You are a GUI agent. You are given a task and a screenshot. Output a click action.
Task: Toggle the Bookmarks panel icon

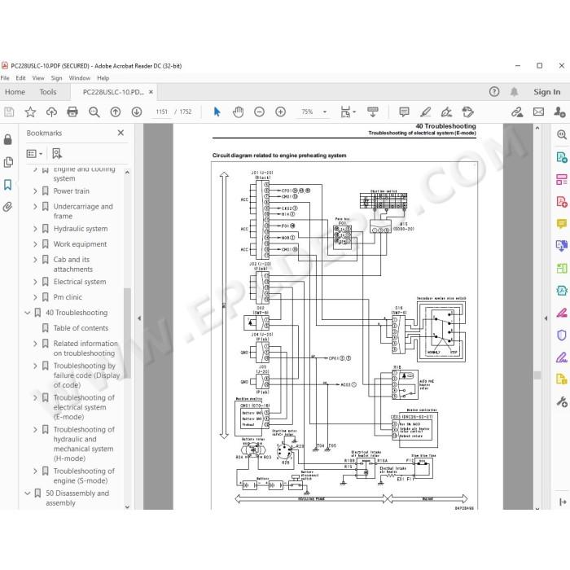coord(7,185)
